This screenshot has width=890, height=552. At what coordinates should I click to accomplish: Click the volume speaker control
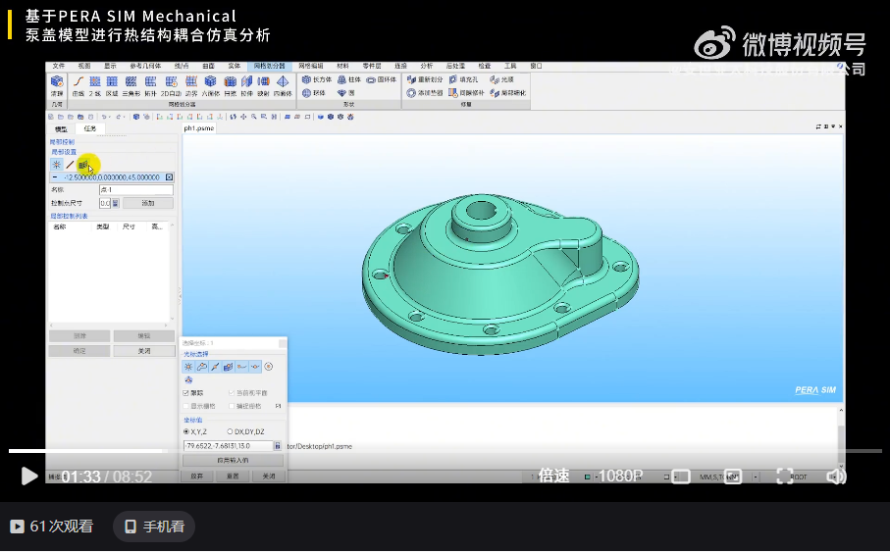click(836, 476)
